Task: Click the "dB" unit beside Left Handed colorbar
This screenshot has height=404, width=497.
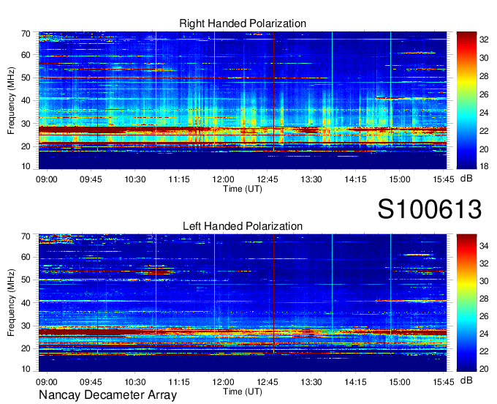Action: click(x=466, y=380)
